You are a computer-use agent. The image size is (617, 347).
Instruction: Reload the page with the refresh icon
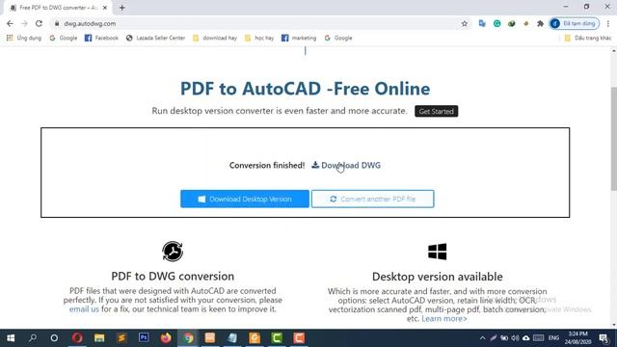pyautogui.click(x=39, y=23)
